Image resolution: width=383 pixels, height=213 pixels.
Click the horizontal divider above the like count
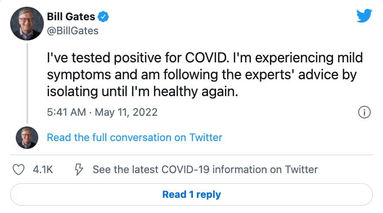click(191, 155)
